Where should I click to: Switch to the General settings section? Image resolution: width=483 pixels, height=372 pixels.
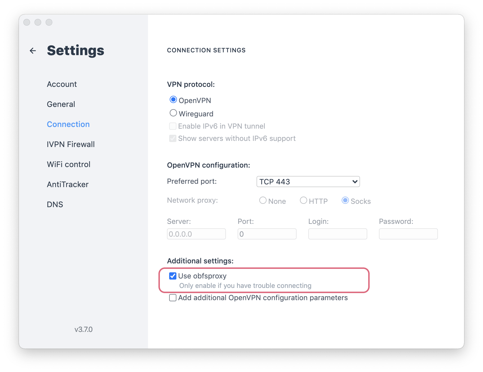[61, 104]
